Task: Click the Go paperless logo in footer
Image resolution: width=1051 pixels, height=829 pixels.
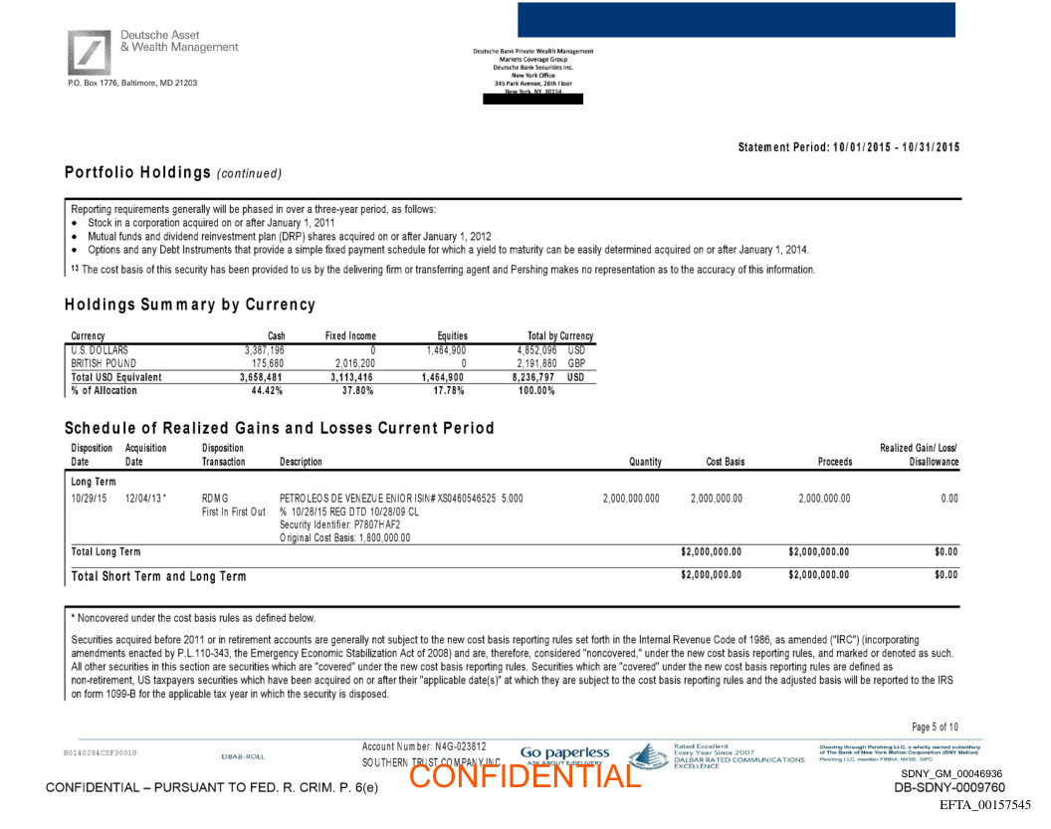Action: [564, 753]
